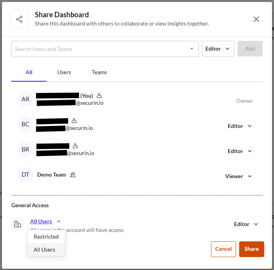Screen dimensions: 274x270
Task: Change Demo Team's Viewer role dropdown
Action: coord(238,176)
